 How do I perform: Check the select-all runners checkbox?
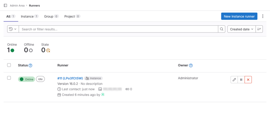[9, 65]
